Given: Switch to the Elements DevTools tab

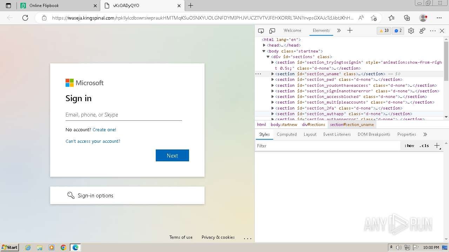Looking at the screenshot, I should pyautogui.click(x=321, y=30).
